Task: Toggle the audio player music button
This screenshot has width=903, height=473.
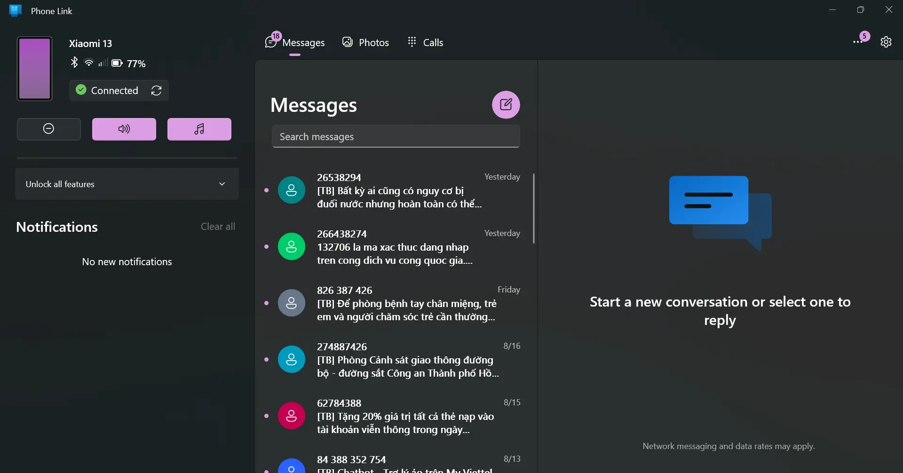Action: pos(199,129)
